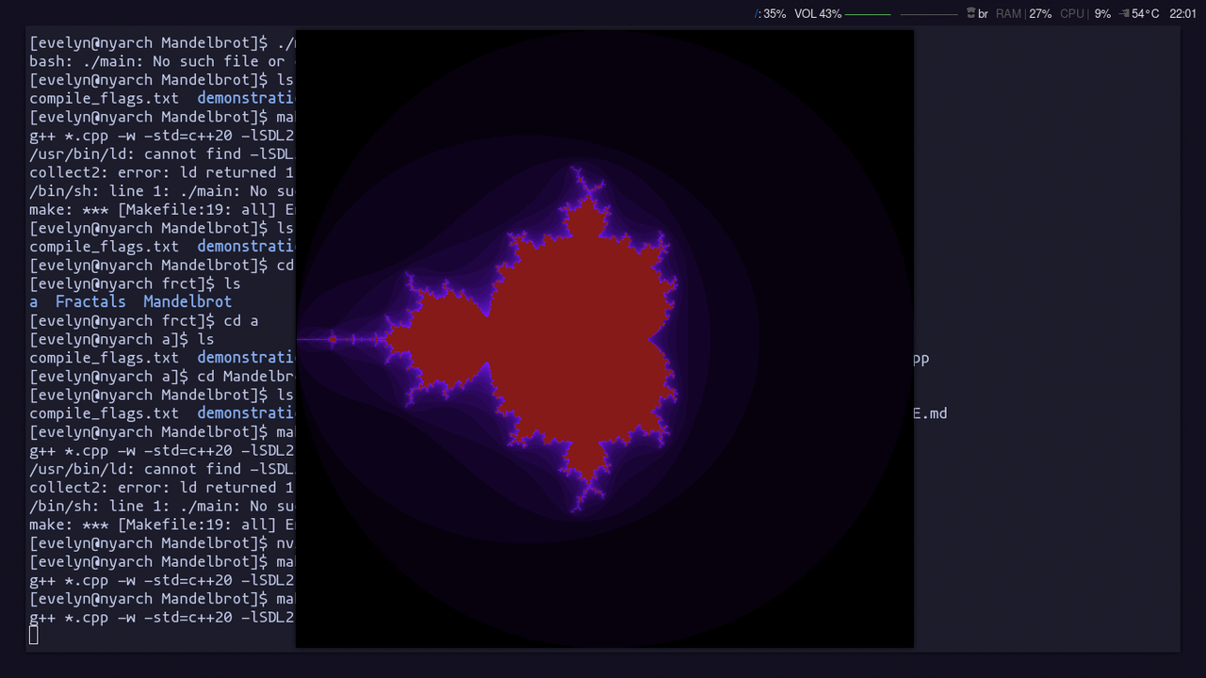Image resolution: width=1206 pixels, height=678 pixels.
Task: Click the 'VOL 43%' status entry
Action: pos(818,13)
